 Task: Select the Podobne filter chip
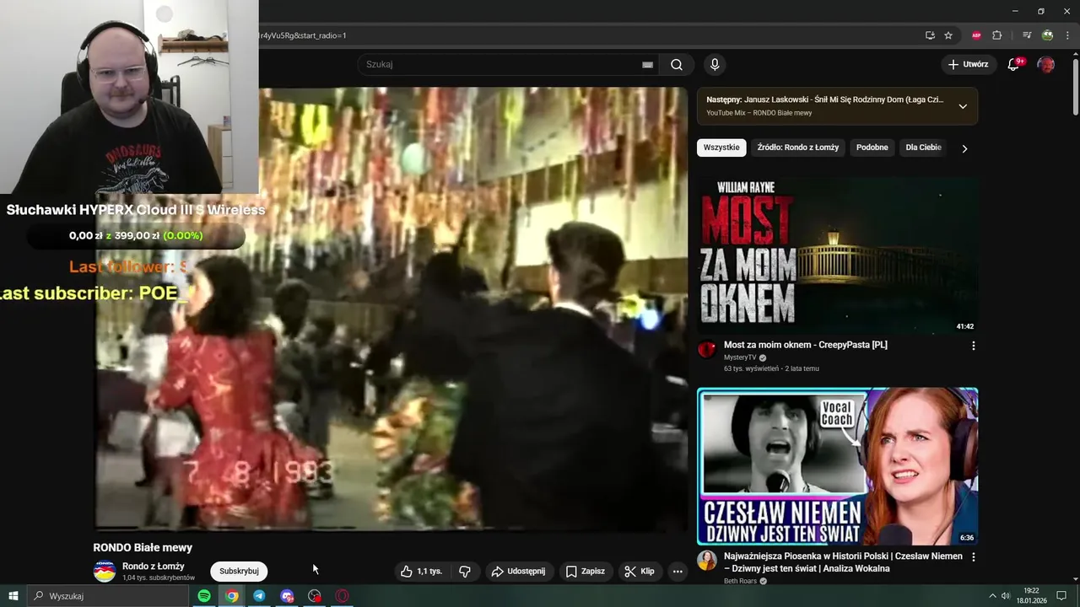[872, 148]
